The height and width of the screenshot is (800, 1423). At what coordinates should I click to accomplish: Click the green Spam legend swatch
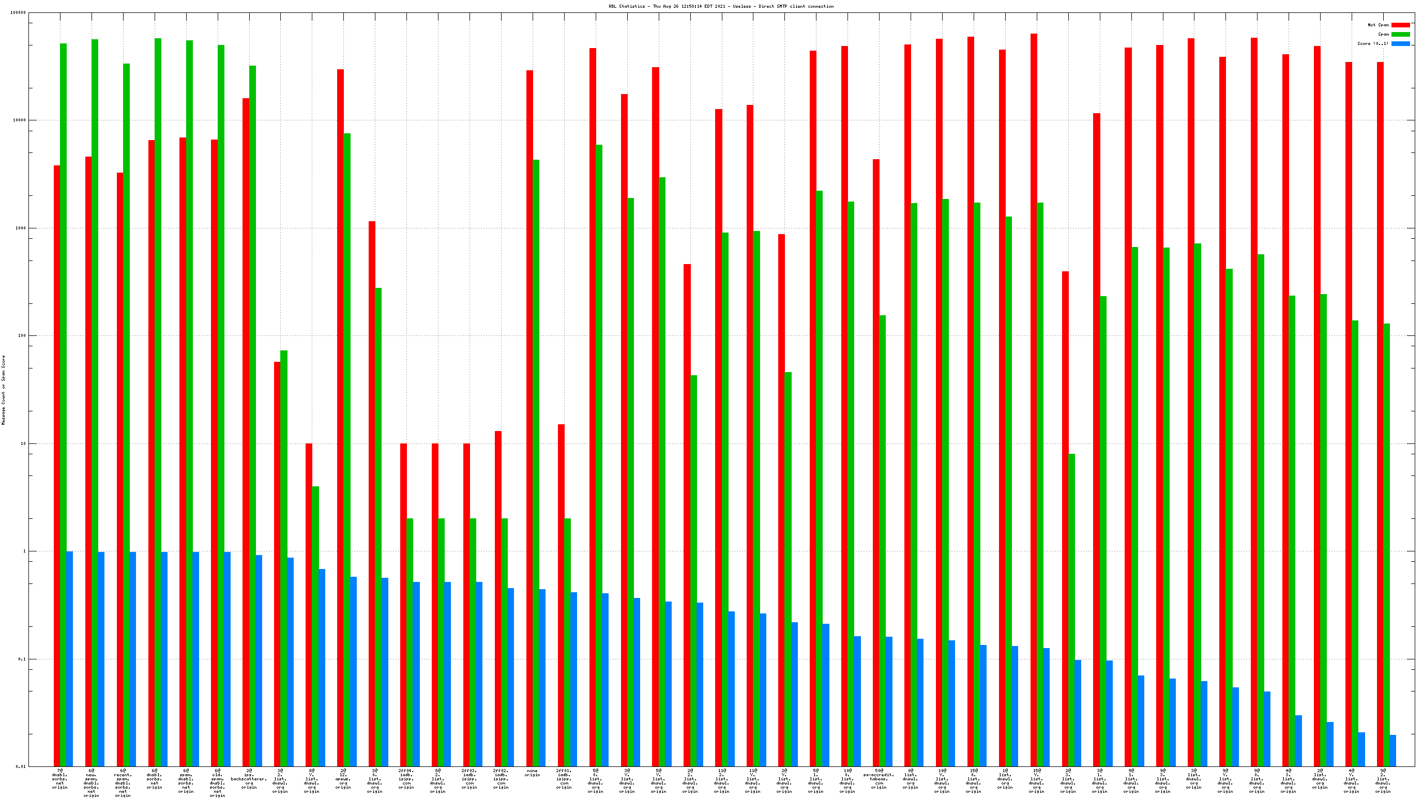point(1400,34)
